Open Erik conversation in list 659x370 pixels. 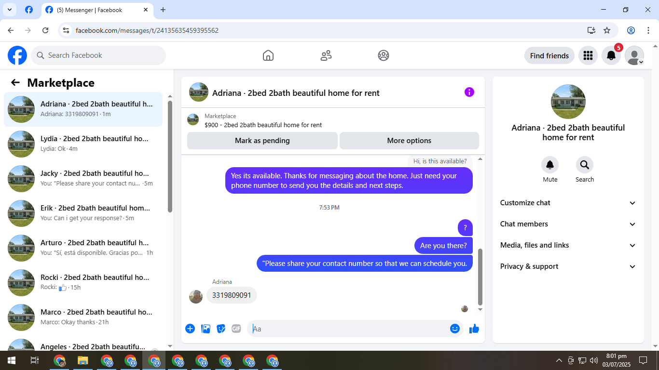pos(83,213)
